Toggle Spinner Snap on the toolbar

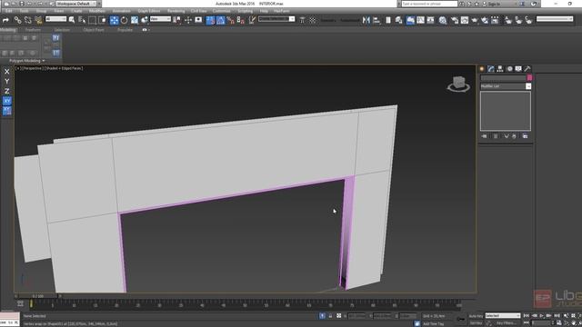click(x=240, y=20)
